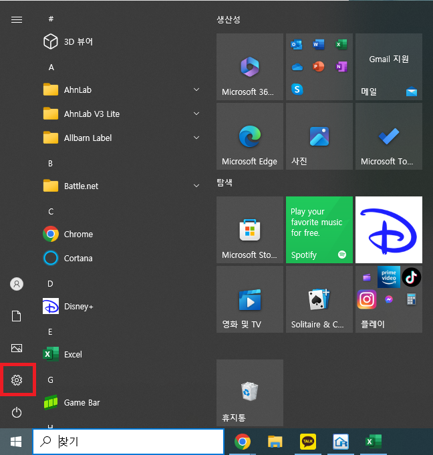The width and height of the screenshot is (433, 455).
Task: Open the AhnLab folder entry
Action: pos(120,90)
